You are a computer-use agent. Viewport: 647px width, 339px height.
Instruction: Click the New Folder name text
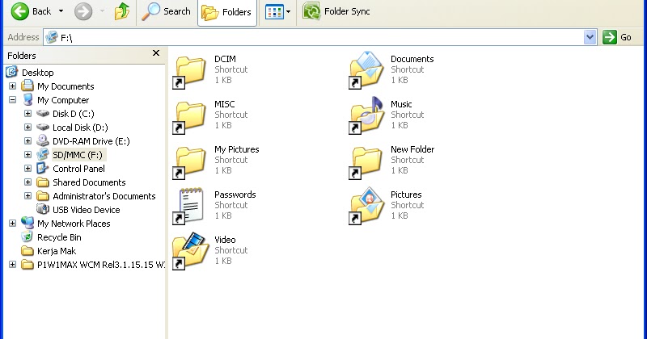(x=412, y=149)
